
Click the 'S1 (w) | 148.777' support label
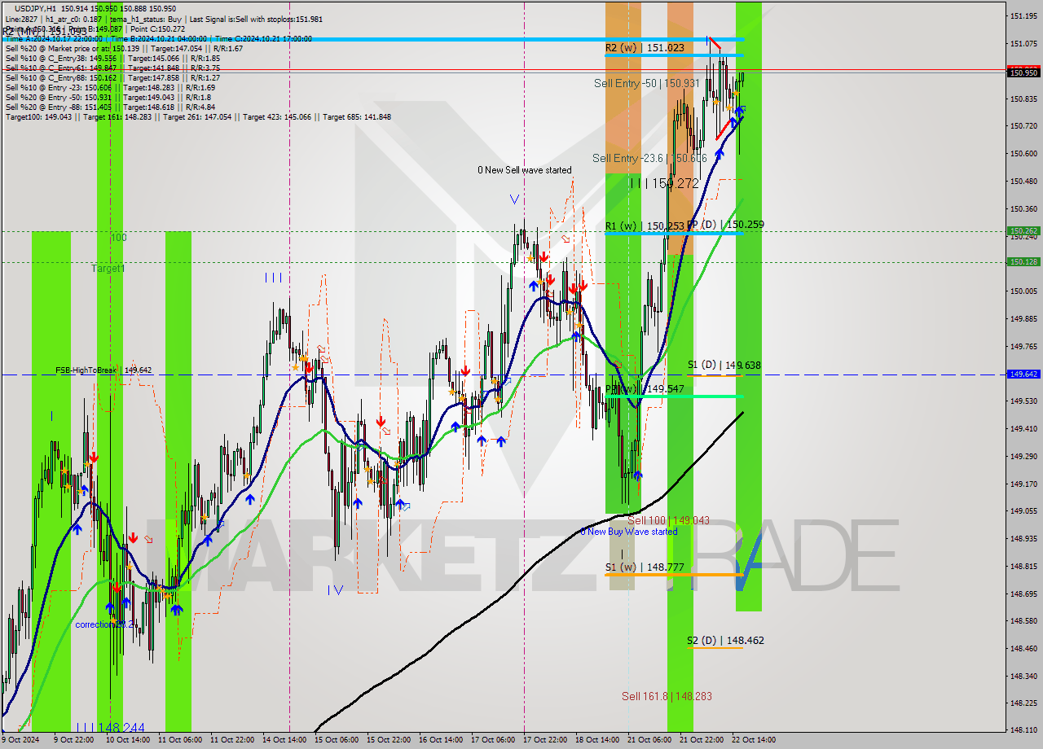pos(644,567)
